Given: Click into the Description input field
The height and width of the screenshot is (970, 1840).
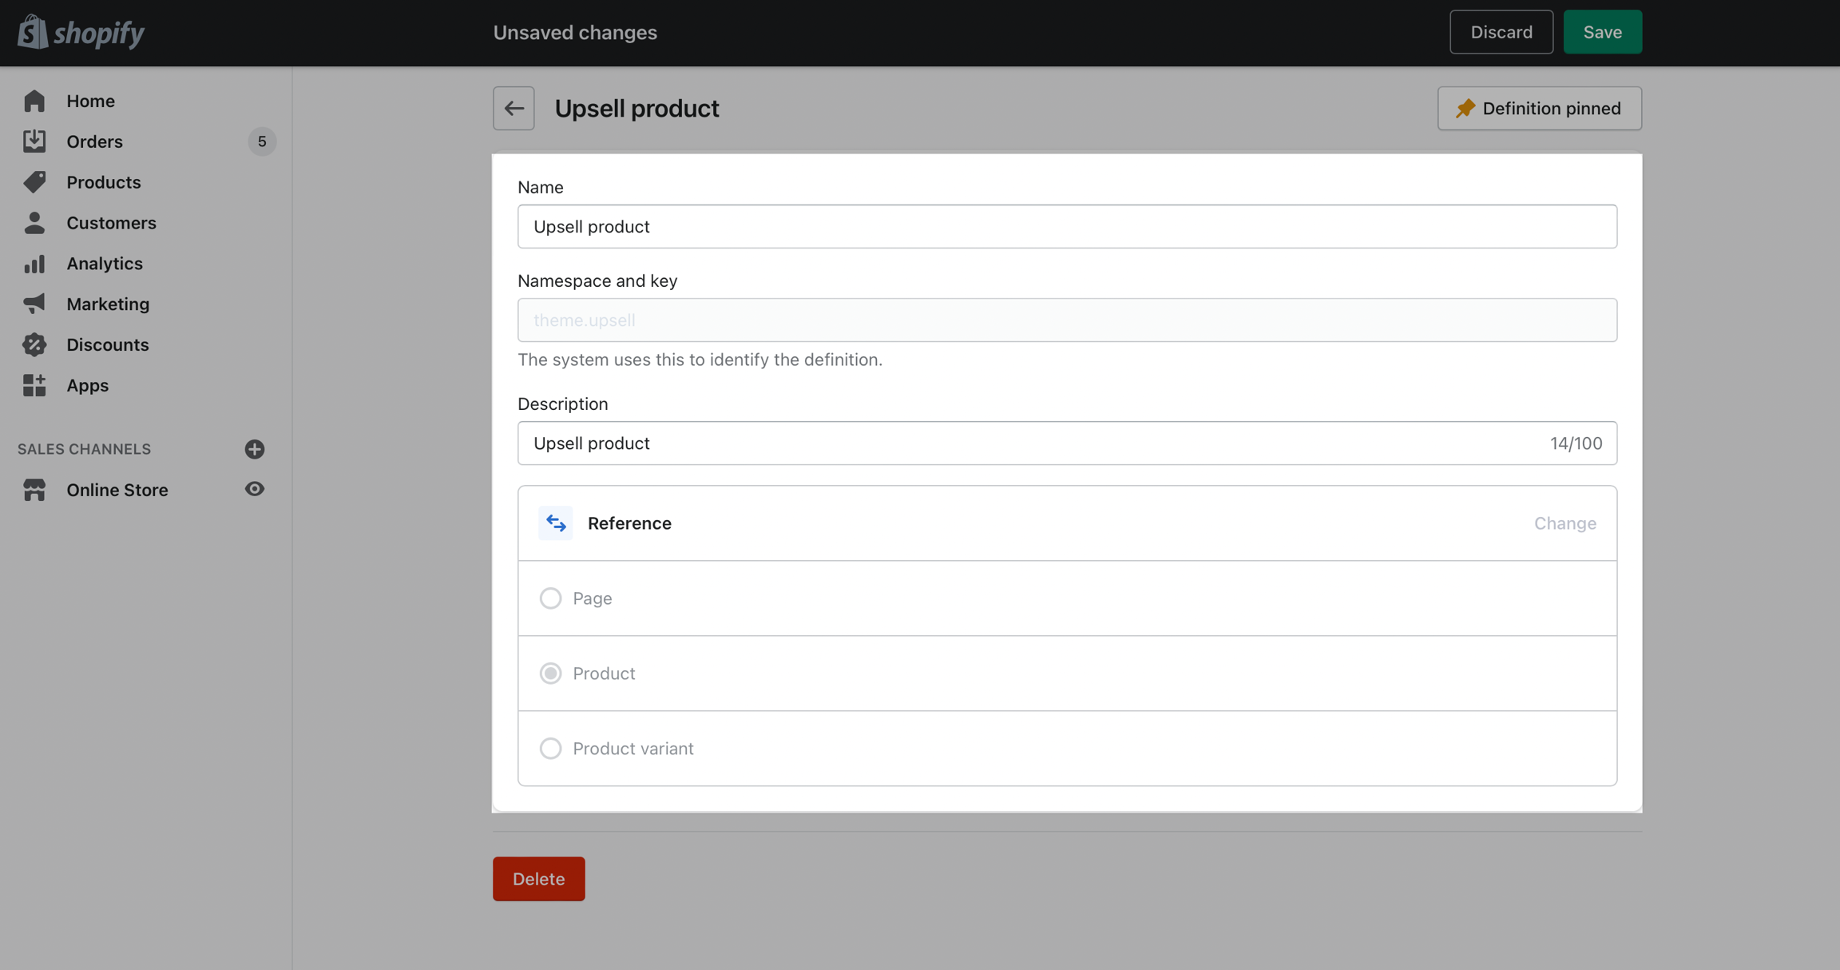Looking at the screenshot, I should (x=1030, y=443).
